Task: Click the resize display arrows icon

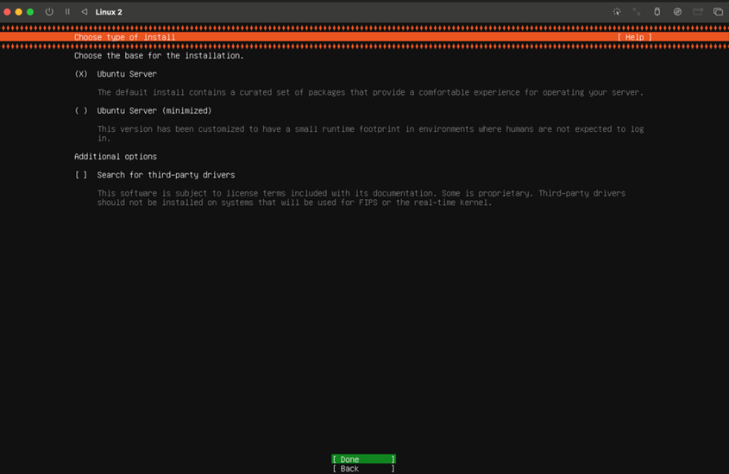Action: (637, 12)
